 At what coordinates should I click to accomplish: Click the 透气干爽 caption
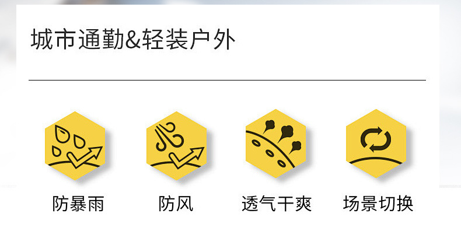[277, 204]
